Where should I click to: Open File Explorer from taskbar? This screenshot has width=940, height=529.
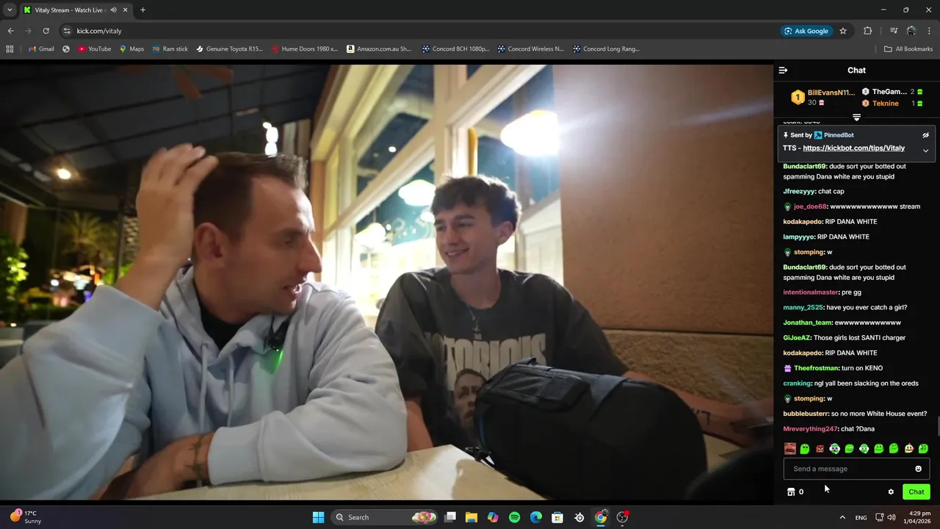471,517
